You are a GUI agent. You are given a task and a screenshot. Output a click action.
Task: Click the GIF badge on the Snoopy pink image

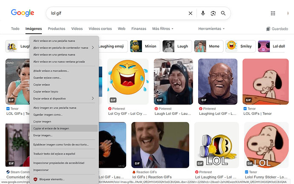(248, 100)
